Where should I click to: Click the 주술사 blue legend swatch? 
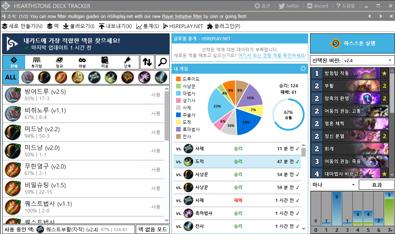pos(178,115)
